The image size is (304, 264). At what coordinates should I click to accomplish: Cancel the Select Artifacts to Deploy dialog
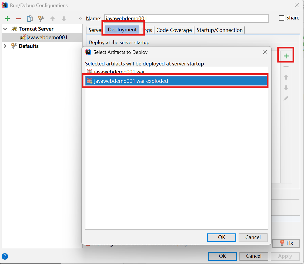[253, 237]
